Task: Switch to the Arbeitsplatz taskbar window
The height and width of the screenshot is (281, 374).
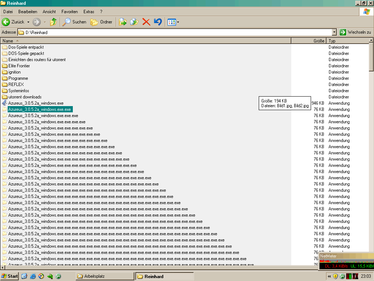Action: 104,276
